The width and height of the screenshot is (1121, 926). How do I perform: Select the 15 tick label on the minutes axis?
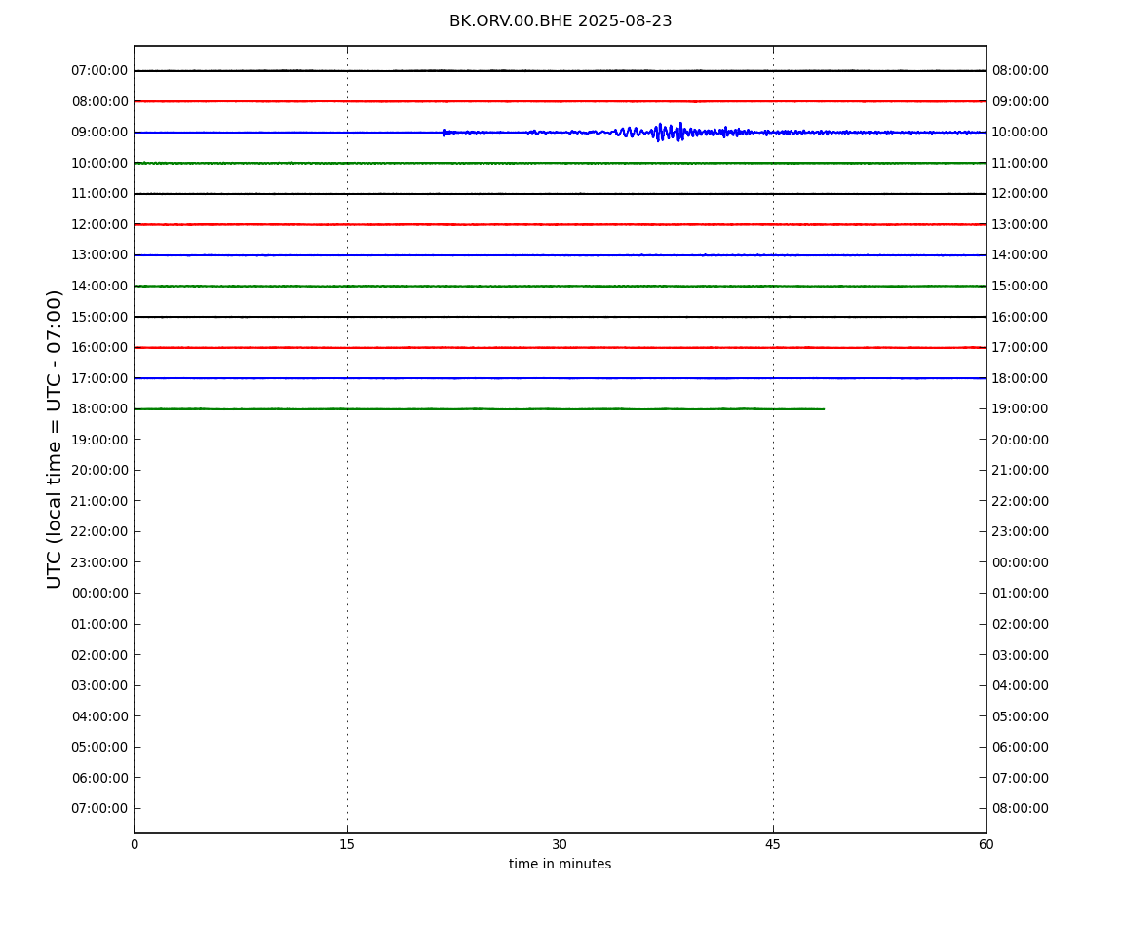coord(347,844)
